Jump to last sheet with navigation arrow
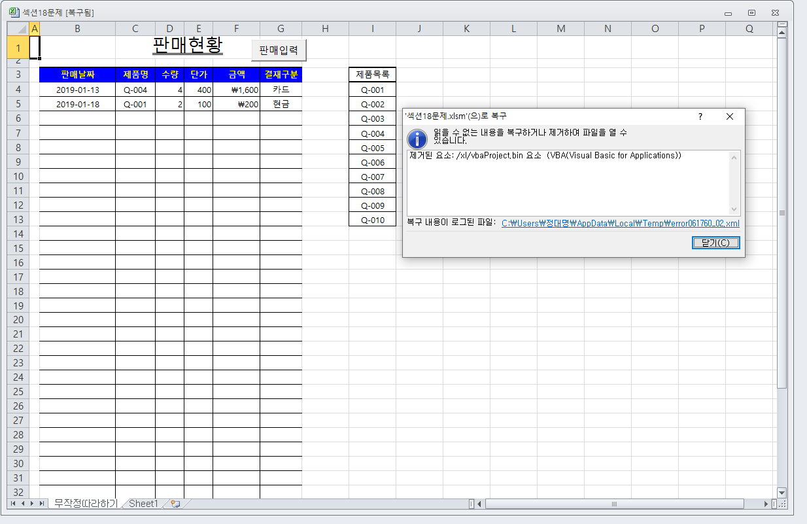 pyautogui.click(x=43, y=504)
